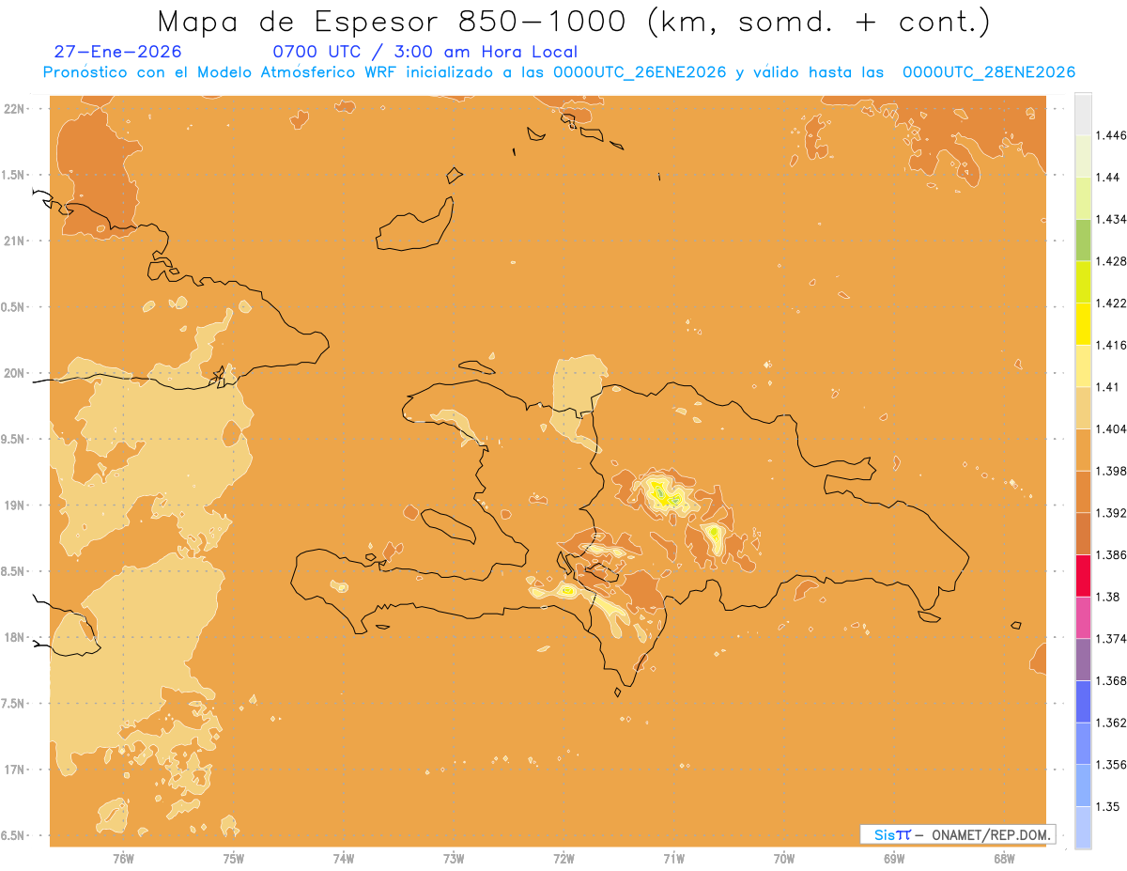Click the colorbar value '1.434'
1127x871 pixels.
[x=1110, y=219]
